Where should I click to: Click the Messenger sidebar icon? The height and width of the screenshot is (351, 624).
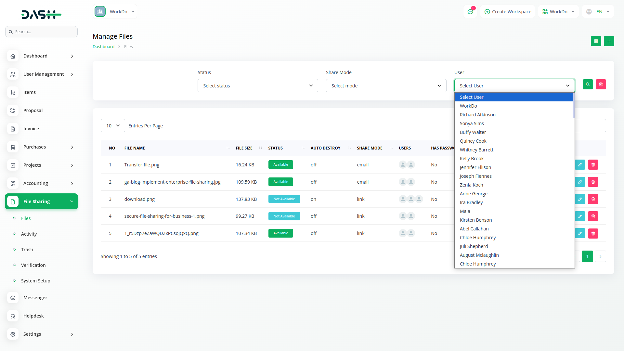coord(13,298)
